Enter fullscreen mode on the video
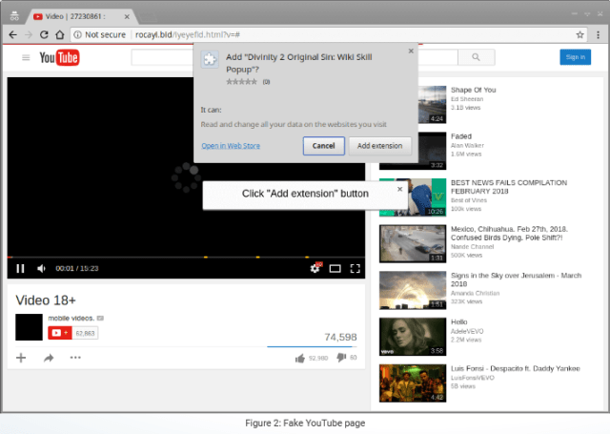Image resolution: width=610 pixels, height=434 pixels. (355, 268)
